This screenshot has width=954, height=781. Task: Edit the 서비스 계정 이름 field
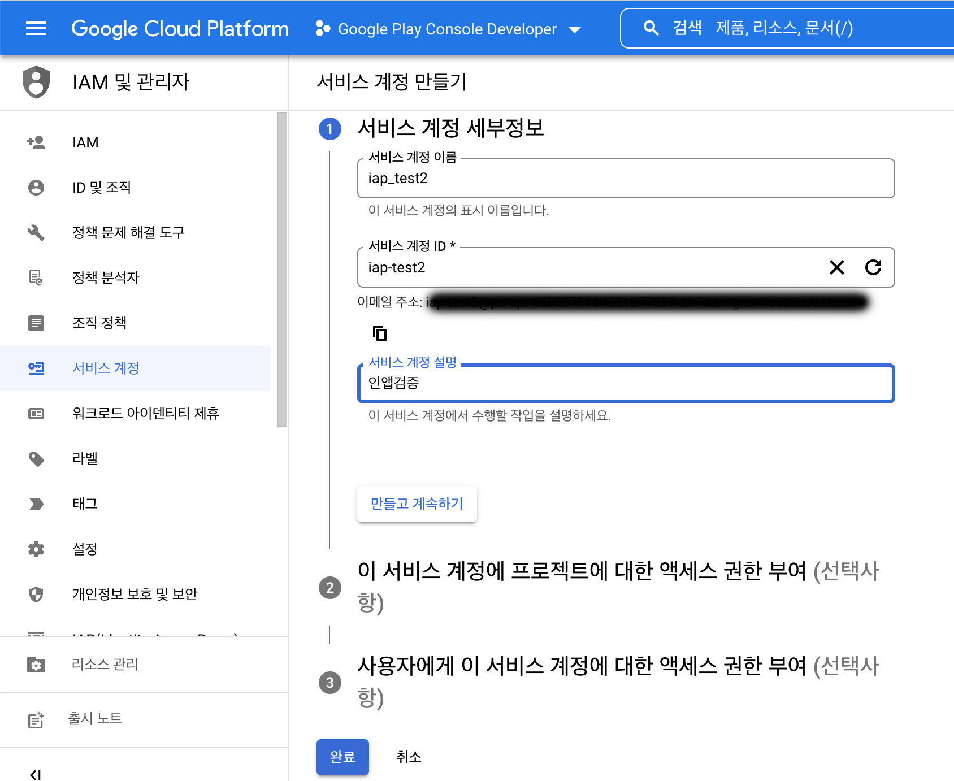[x=626, y=179]
